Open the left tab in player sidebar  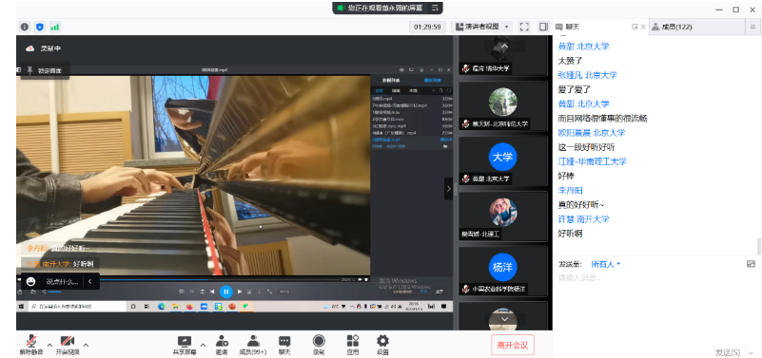[x=390, y=81]
